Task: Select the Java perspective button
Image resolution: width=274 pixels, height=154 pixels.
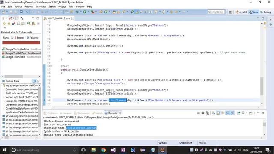Action: 254,12
